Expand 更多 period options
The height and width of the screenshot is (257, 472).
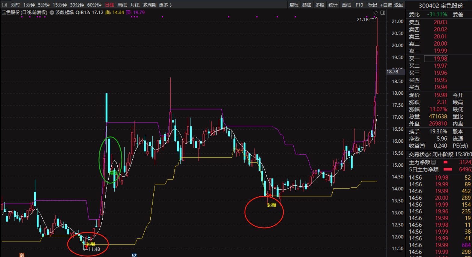coord(165,5)
